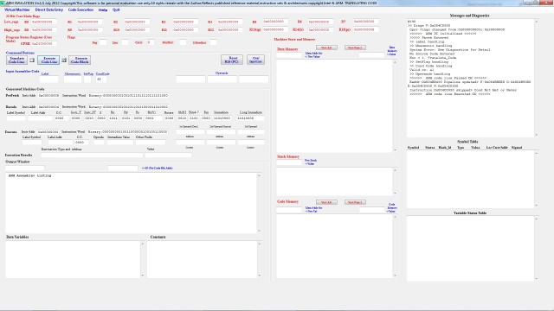Click the Clear Input Line button
Viewport: 554px width, 311px height.
pyautogui.click(x=255, y=60)
